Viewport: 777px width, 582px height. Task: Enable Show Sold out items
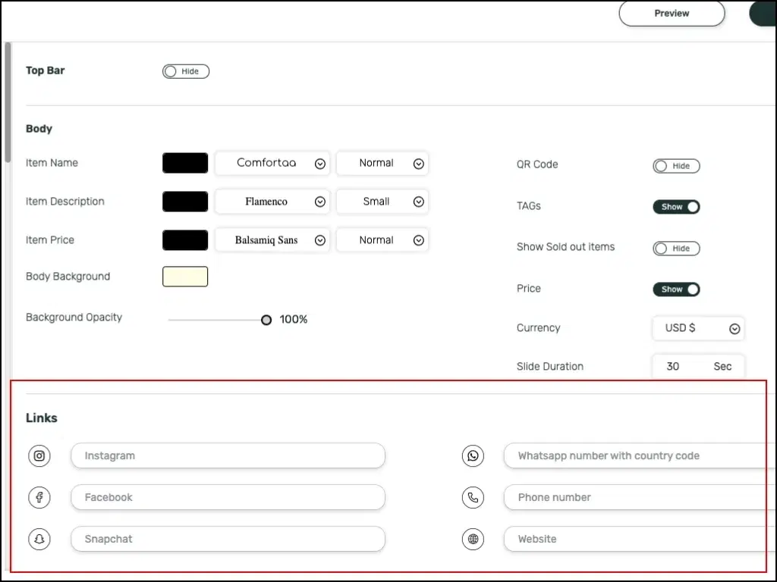pos(676,248)
